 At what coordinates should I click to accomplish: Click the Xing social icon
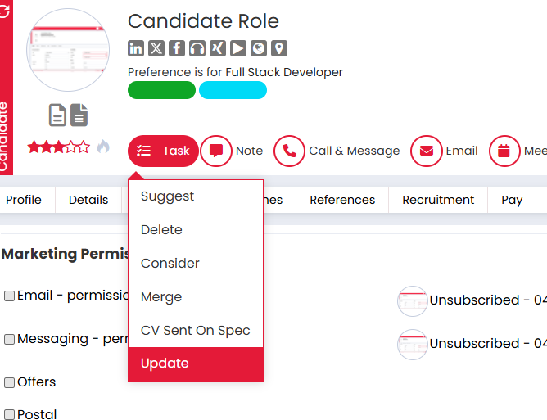click(218, 48)
